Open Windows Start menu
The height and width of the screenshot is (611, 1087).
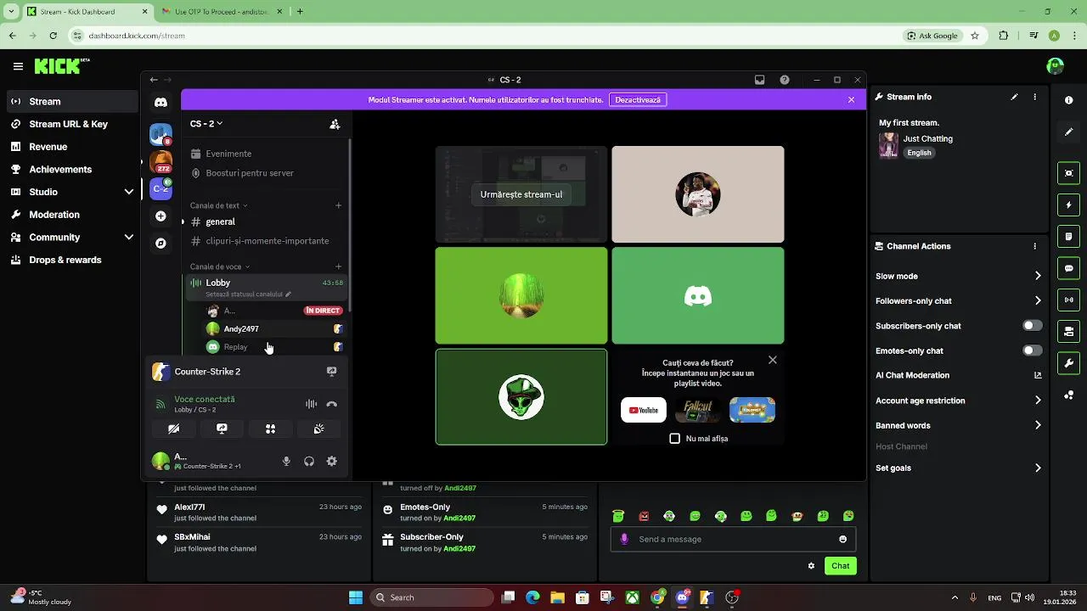pos(356,597)
